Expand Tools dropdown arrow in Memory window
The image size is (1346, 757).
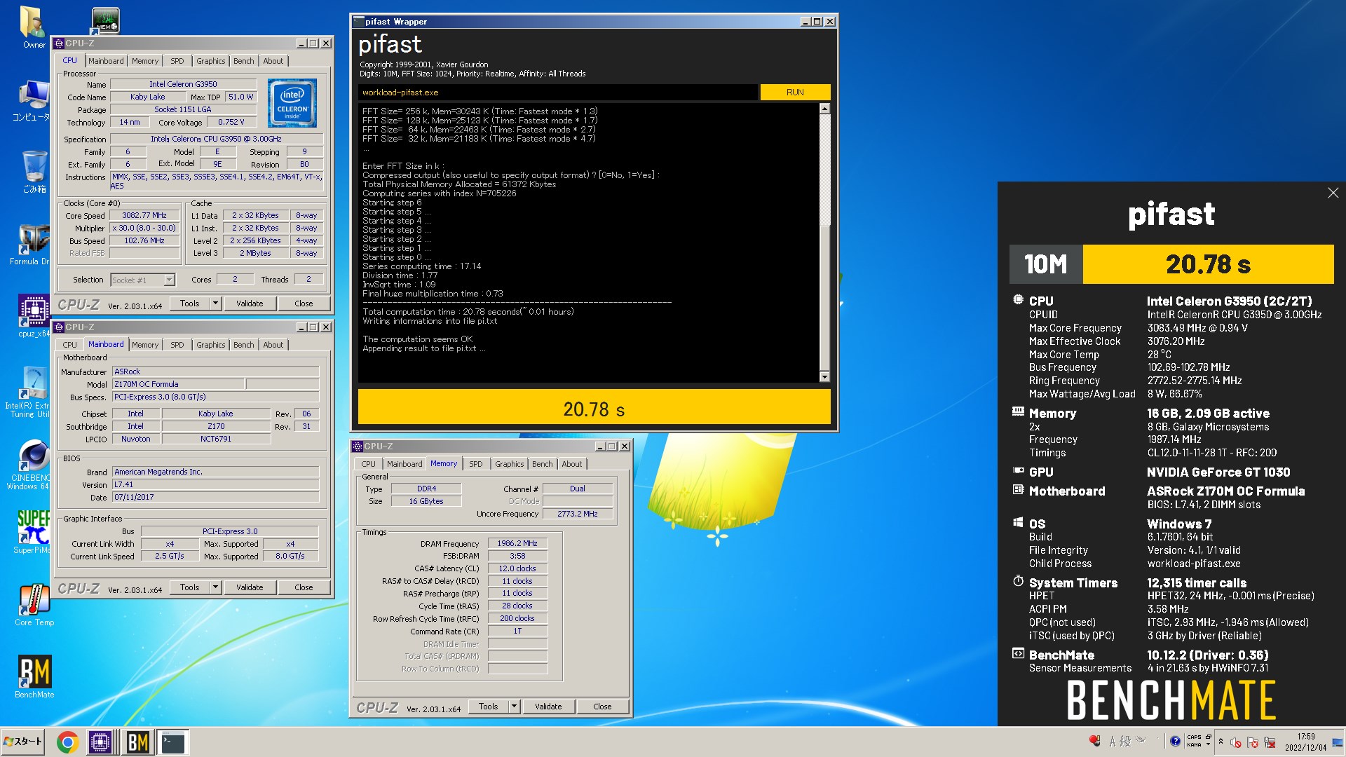point(514,707)
